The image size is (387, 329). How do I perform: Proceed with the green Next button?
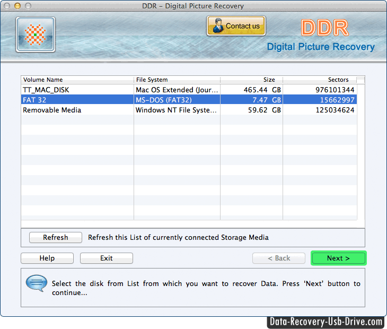pyautogui.click(x=339, y=258)
